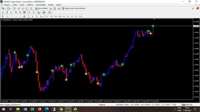Expand templates dropdown arrow
Screen dimensions: 200x112
coord(52,12)
